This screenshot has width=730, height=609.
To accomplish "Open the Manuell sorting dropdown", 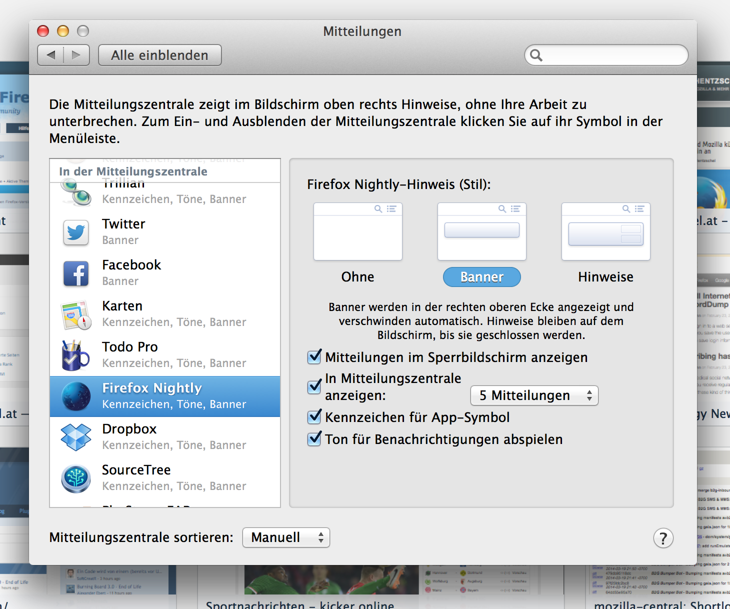I will click(x=286, y=537).
